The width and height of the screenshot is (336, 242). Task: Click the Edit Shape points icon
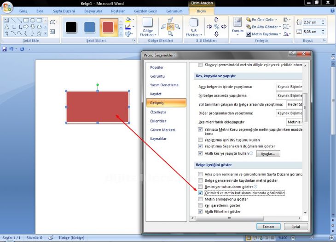52,22
